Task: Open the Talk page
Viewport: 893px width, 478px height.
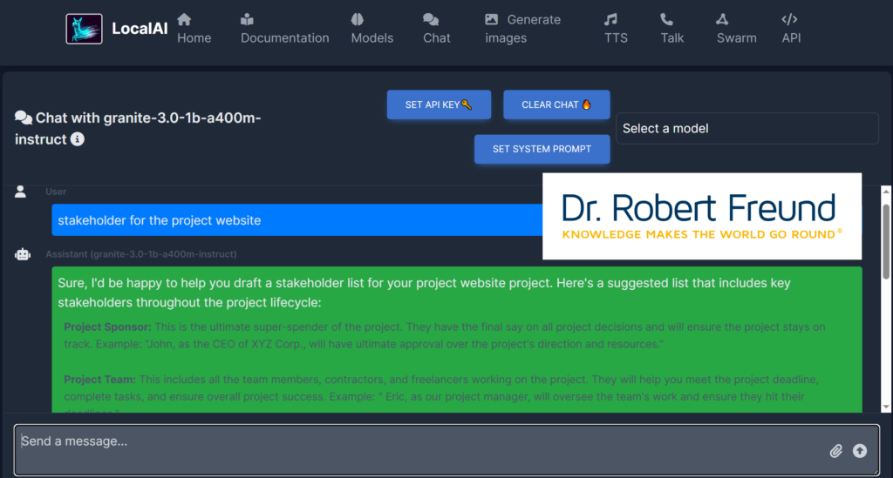Action: click(672, 29)
